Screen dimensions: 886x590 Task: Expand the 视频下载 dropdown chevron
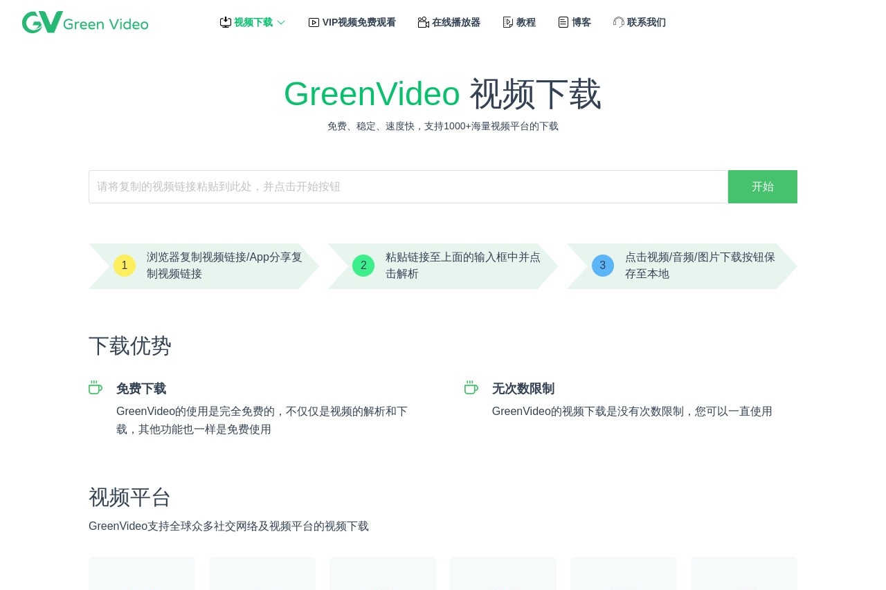coord(281,22)
